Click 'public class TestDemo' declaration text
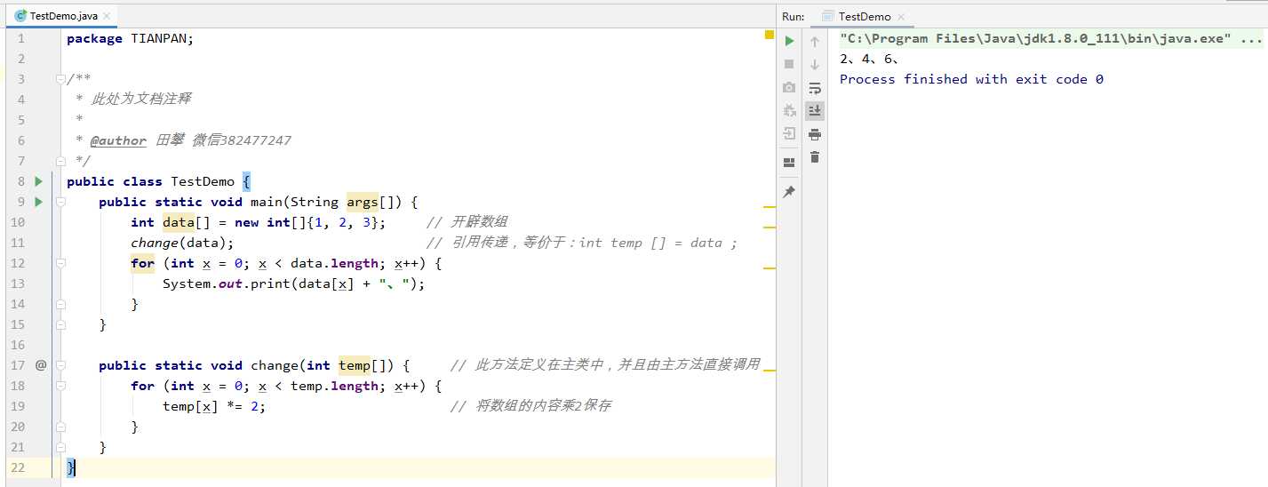 point(151,181)
